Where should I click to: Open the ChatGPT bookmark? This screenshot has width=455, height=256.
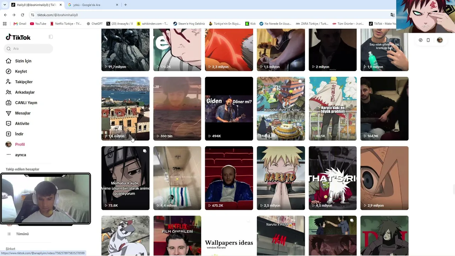coord(95,24)
